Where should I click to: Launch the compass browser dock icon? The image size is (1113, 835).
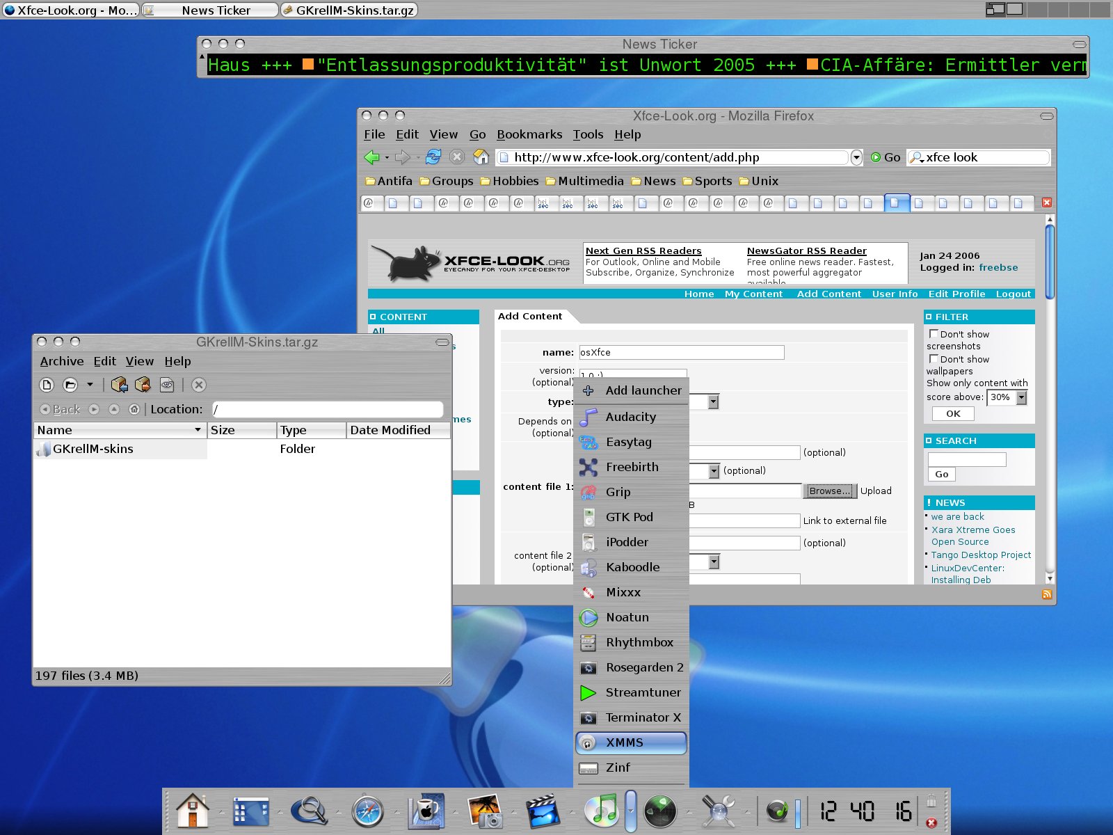[368, 811]
